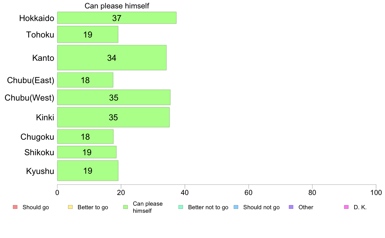Click the Should not go legend label
Image resolution: width=385 pixels, height=238 pixels.
click(261, 207)
